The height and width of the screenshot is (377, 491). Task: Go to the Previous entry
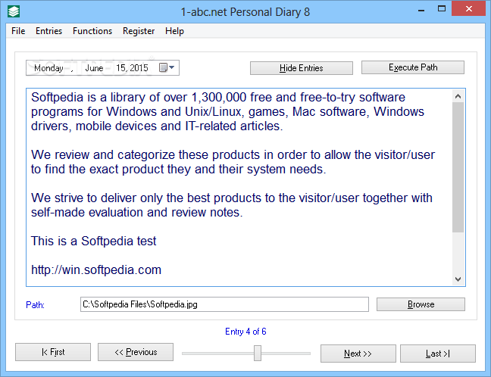point(136,352)
